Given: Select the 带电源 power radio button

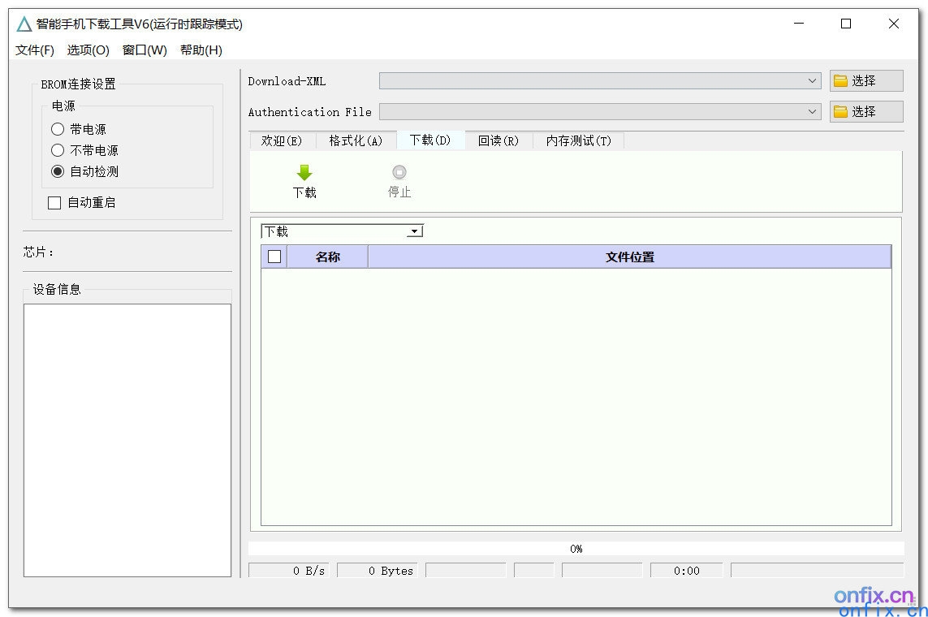Looking at the screenshot, I should point(57,128).
